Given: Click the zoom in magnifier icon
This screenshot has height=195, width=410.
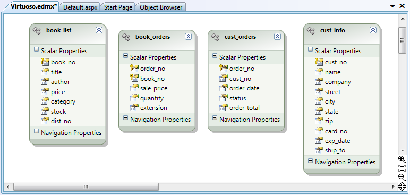Looking at the screenshot, I should [x=402, y=159].
